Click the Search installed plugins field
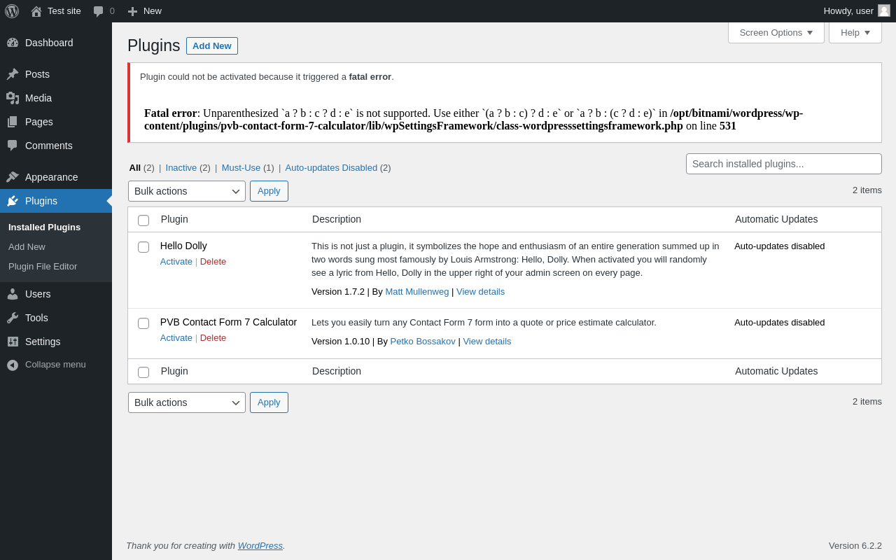The height and width of the screenshot is (560, 896). point(783,164)
